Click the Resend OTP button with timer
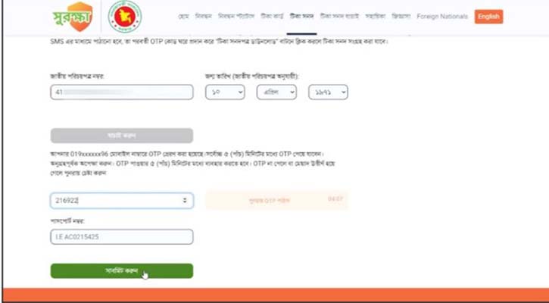The width and height of the screenshot is (549, 303). click(276, 201)
